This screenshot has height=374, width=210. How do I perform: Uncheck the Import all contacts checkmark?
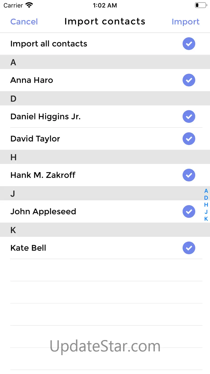pos(189,44)
